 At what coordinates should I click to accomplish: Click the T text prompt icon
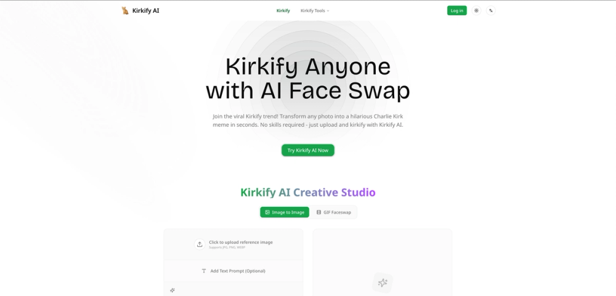[x=203, y=271]
